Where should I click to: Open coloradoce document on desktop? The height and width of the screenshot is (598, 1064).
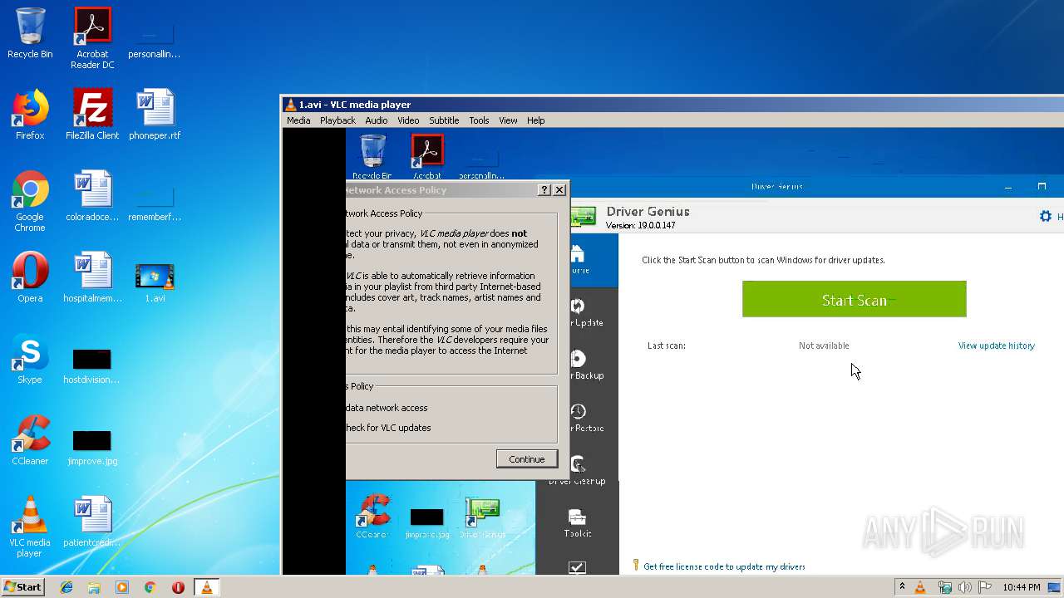[x=92, y=196]
